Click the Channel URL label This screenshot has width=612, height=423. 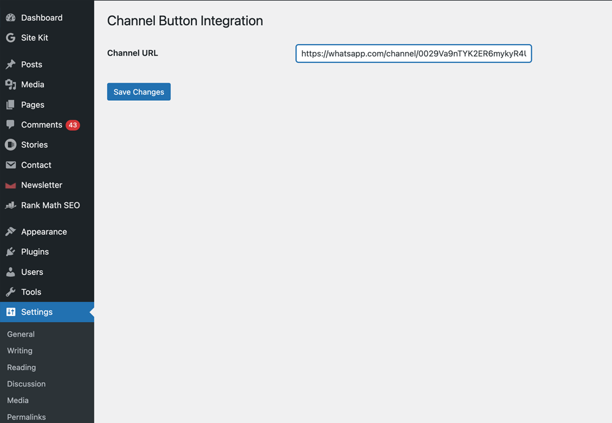coord(133,53)
